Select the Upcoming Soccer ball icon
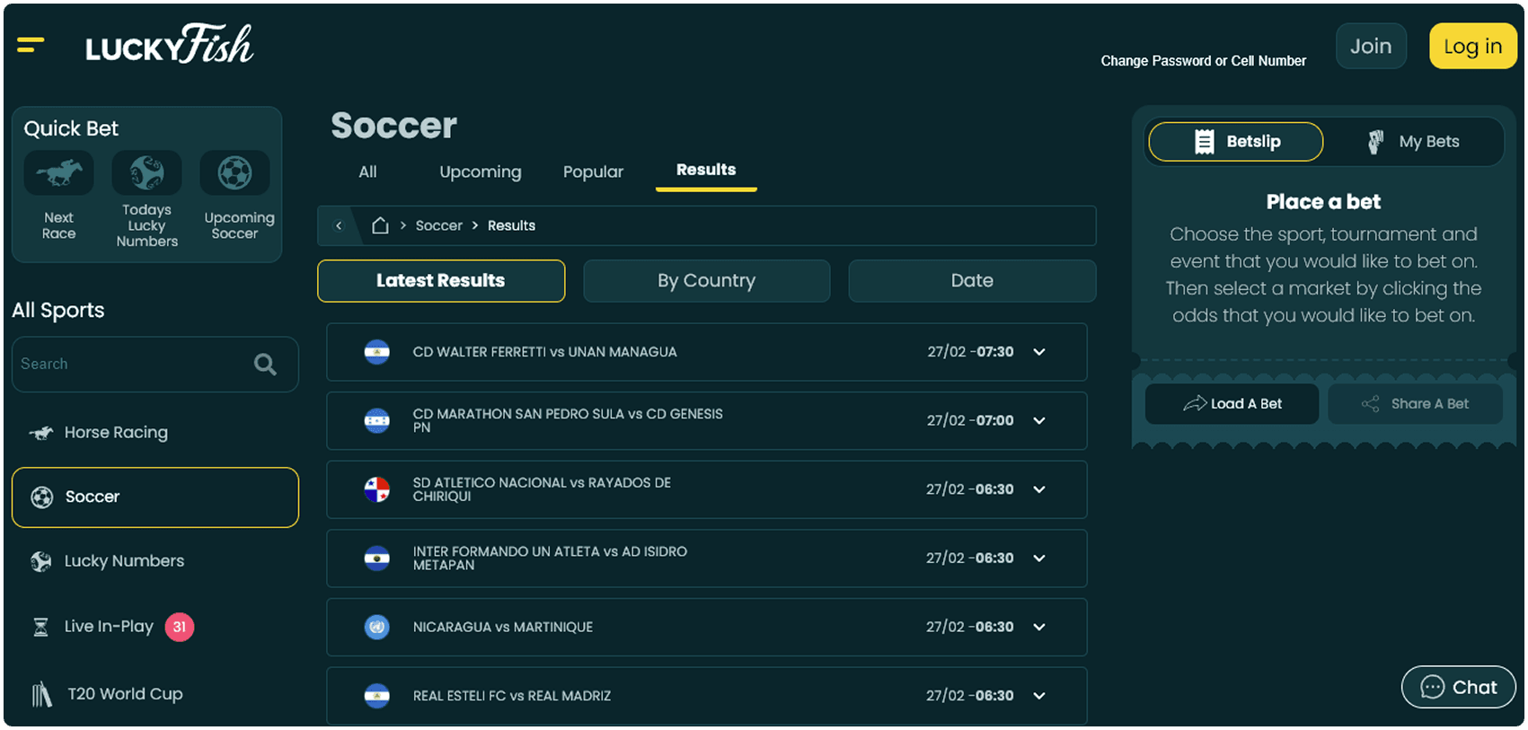This screenshot has height=730, width=1528. [234, 172]
